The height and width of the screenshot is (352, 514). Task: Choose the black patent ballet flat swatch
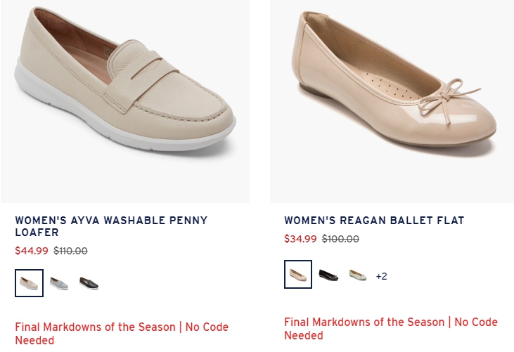(x=328, y=275)
